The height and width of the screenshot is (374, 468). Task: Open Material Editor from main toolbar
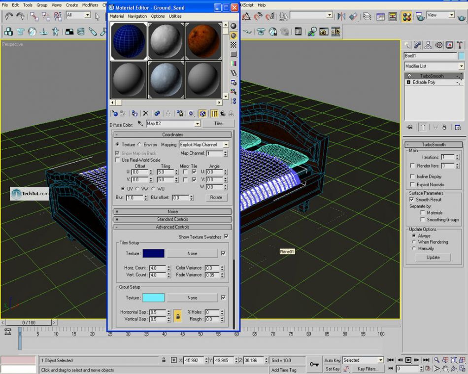click(406, 16)
